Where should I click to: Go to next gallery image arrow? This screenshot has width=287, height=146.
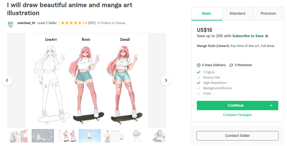click(x=166, y=80)
